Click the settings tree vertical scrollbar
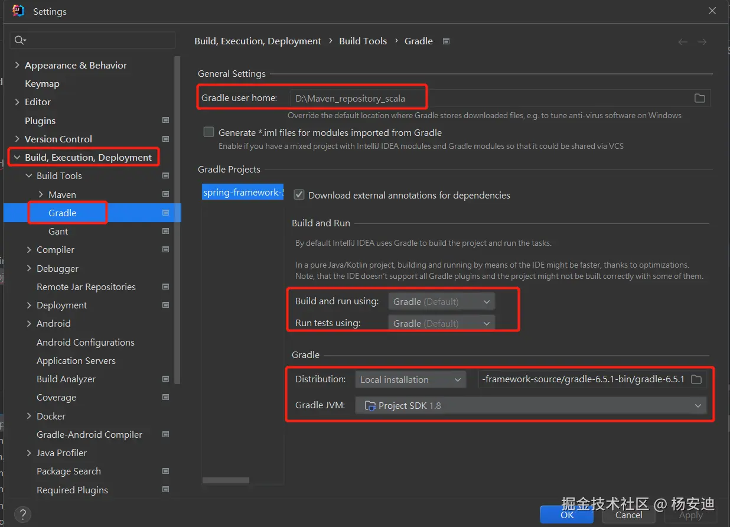Screen dimensions: 730x527 click(x=177, y=220)
